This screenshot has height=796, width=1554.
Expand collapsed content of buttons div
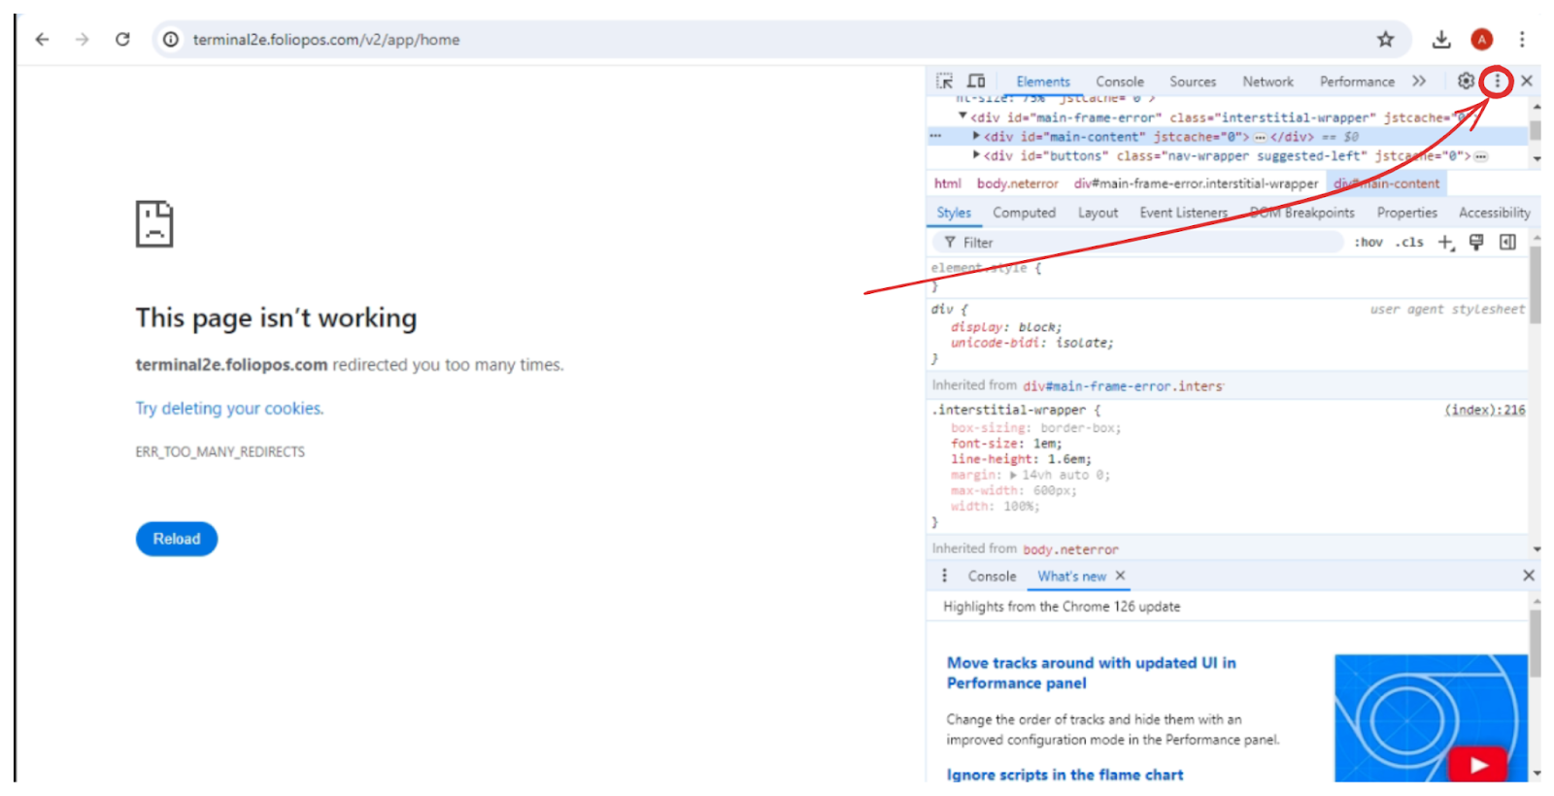click(x=1480, y=156)
